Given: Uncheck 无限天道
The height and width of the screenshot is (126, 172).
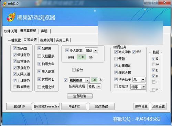Looking at the screenshot, I should pyautogui.click(x=15, y=74).
